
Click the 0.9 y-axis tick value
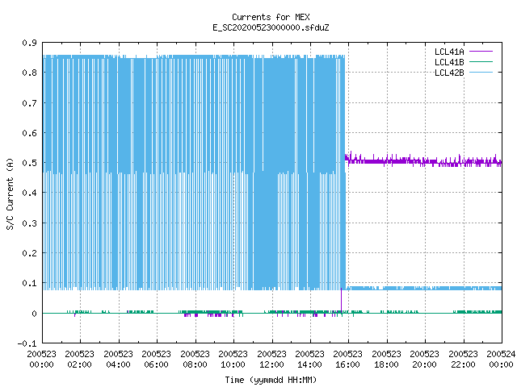29,43
